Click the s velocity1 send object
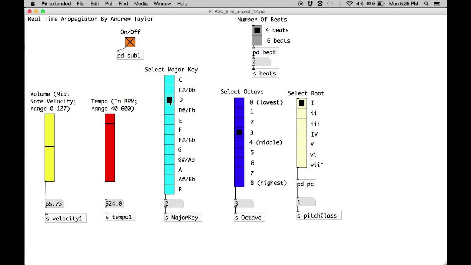Screen dimensions: 471x265 [65, 218]
